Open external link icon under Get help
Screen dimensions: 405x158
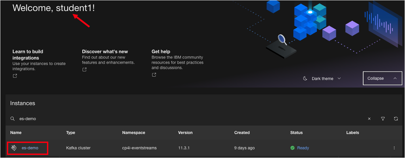click(154, 75)
